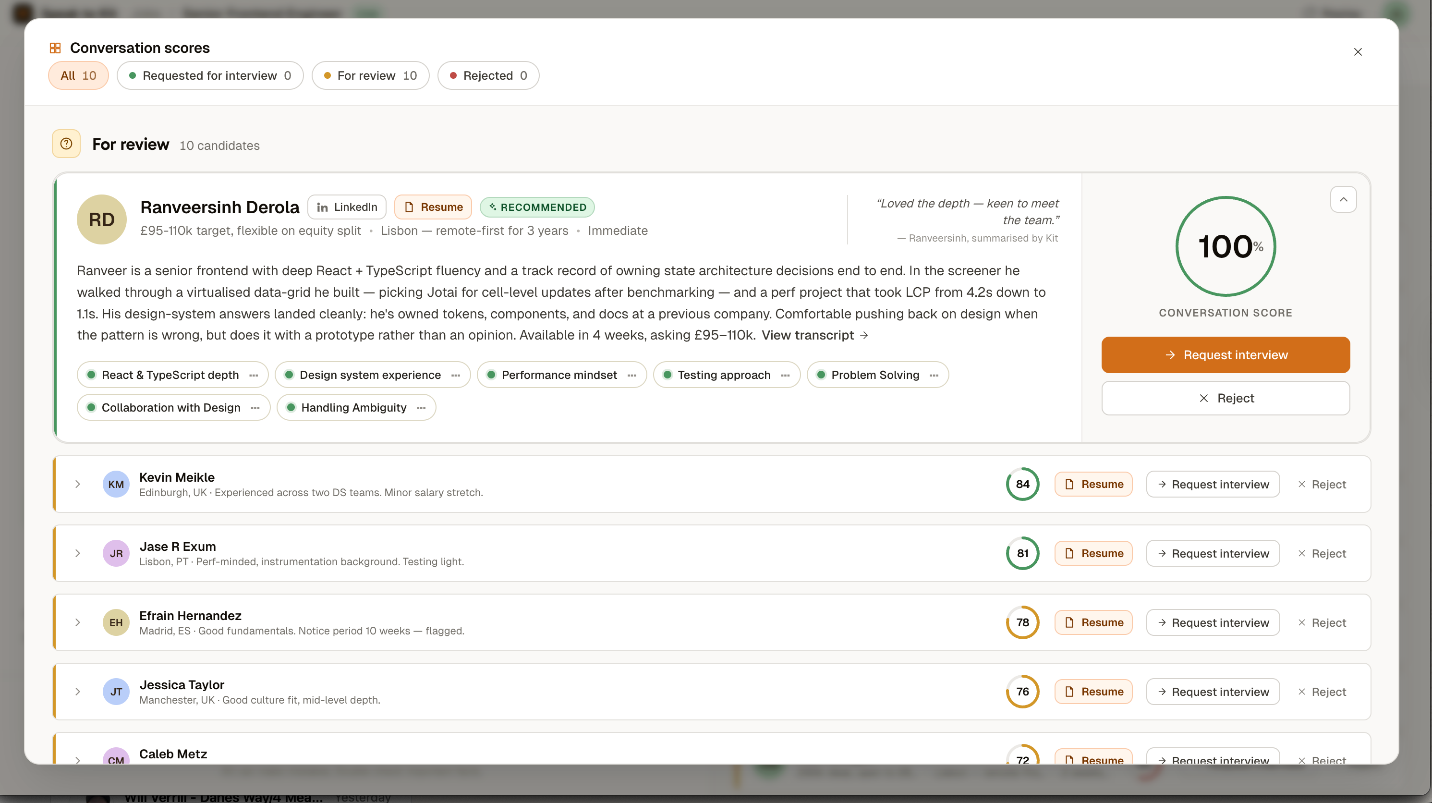The width and height of the screenshot is (1432, 803).
Task: Request interview with Jessica Taylor
Action: click(1213, 692)
